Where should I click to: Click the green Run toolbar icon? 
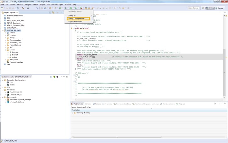(71, 8)
